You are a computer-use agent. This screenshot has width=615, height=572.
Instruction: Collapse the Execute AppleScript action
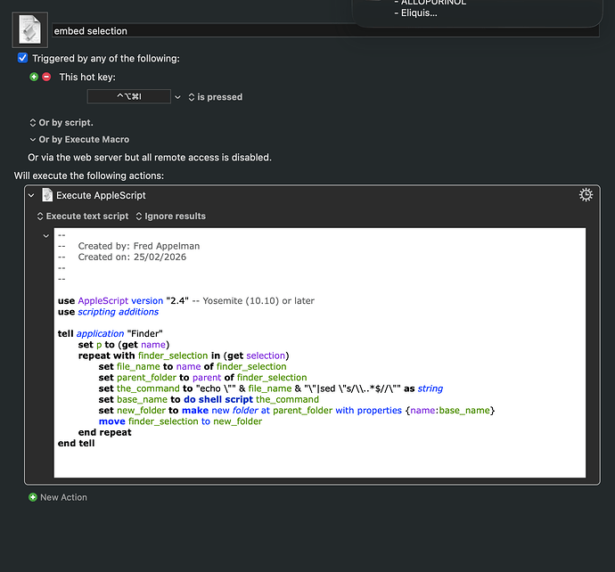click(32, 195)
